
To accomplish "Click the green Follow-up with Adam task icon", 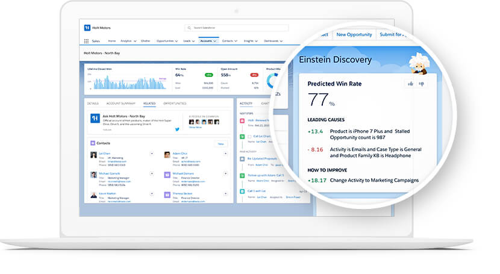I will [x=242, y=176].
